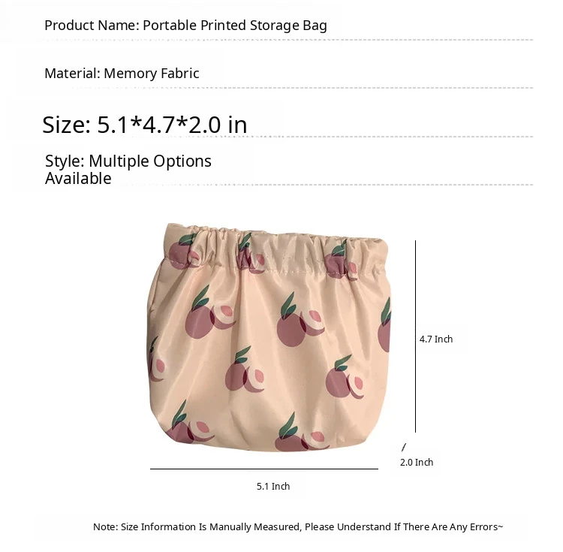Viewport: 563px width, 552px height.
Task: Click the words Portable Printed Storage Bag
Action: tap(235, 26)
